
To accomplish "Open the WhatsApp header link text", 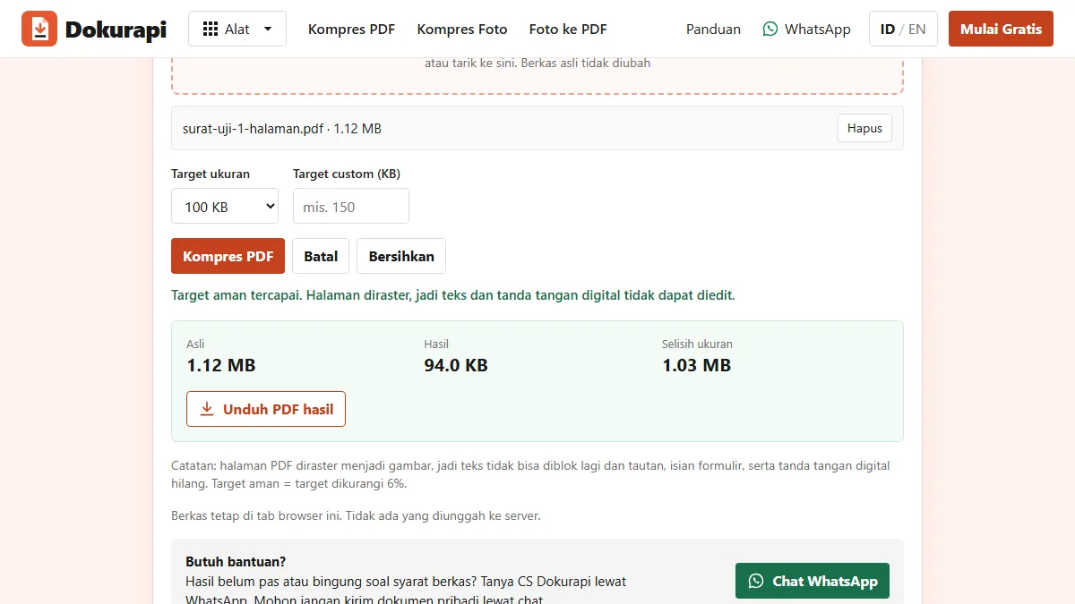I will coord(818,30).
